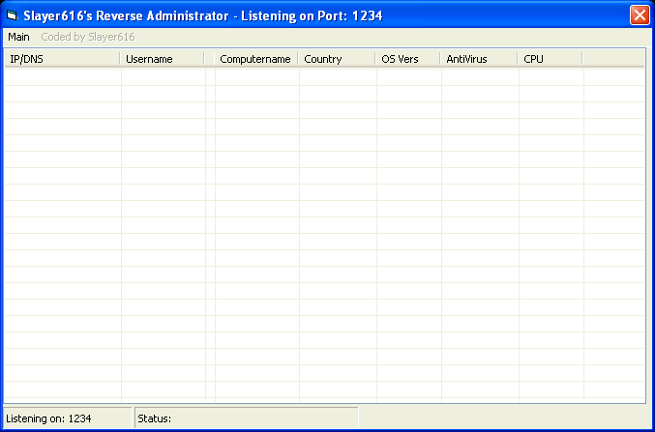Click the application icon in title bar
This screenshot has height=432, width=655.
[13, 15]
